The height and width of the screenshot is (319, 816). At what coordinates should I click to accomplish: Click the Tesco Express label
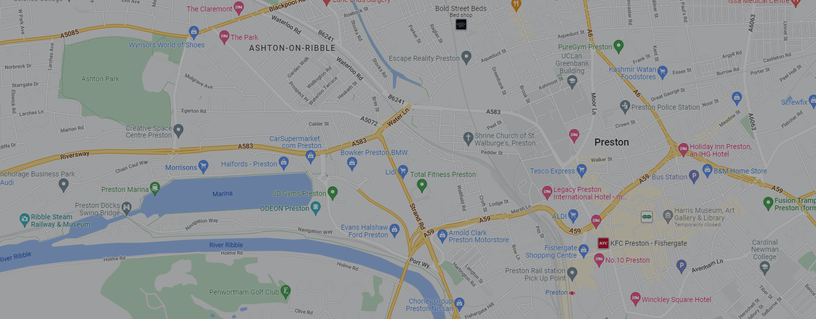[552, 171]
